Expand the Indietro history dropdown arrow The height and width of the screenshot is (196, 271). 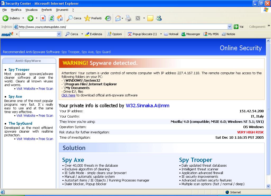[x=23, y=18]
